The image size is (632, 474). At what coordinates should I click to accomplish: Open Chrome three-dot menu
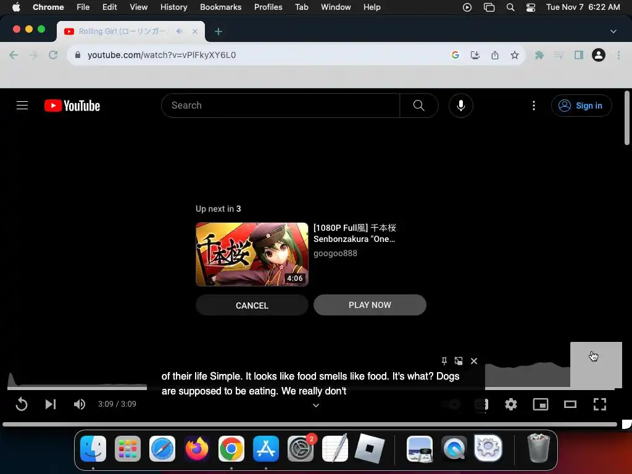tap(618, 55)
